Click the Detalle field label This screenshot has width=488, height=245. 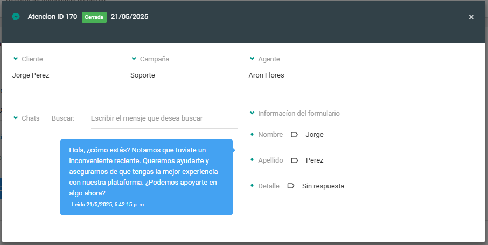tap(269, 186)
